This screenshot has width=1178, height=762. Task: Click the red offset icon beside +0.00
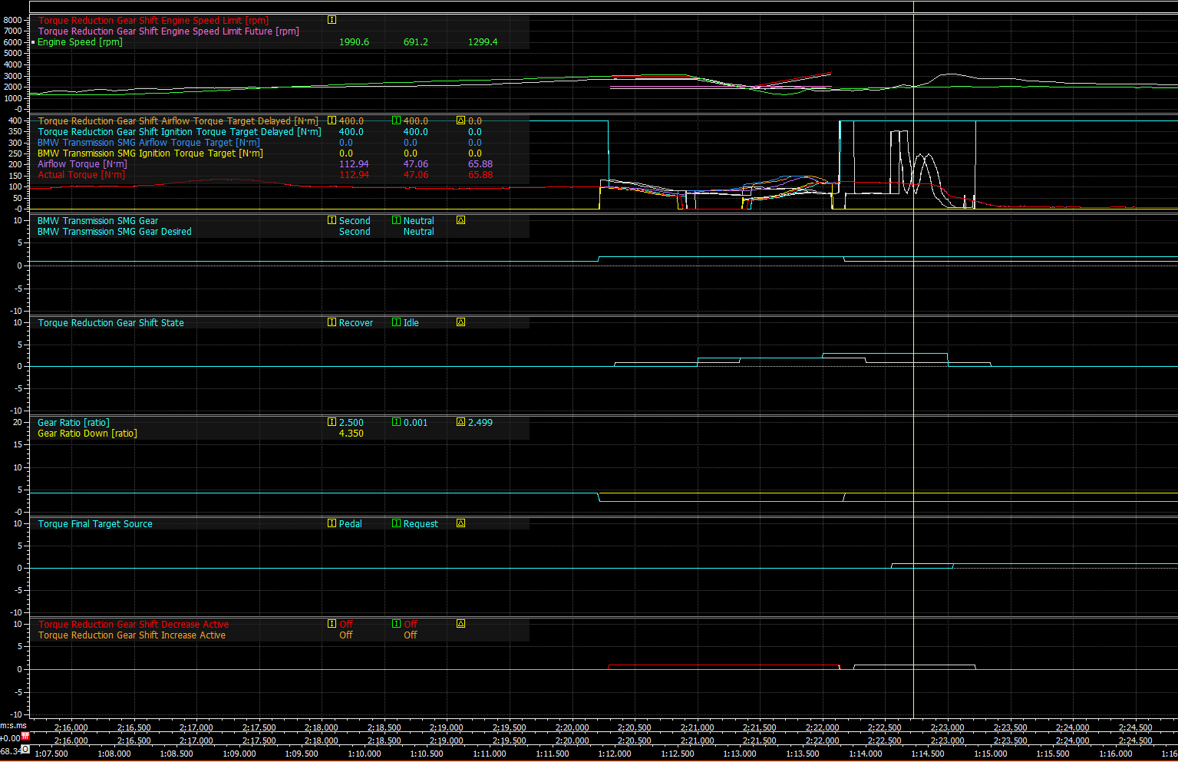coord(25,737)
